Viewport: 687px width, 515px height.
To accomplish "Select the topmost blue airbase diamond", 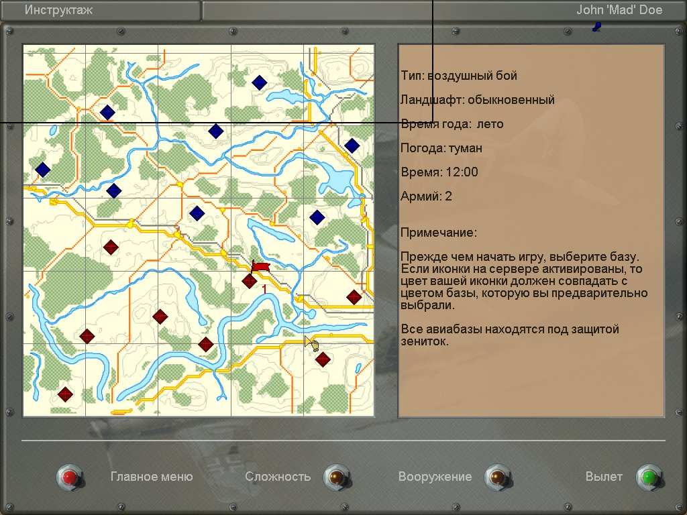I will point(259,82).
